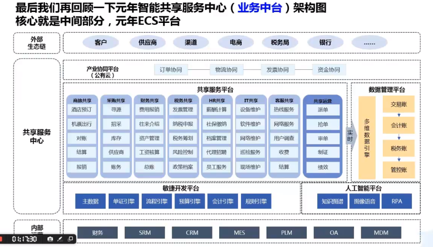Click the 资金协同 box
This screenshot has height=247, width=433.
point(329,70)
